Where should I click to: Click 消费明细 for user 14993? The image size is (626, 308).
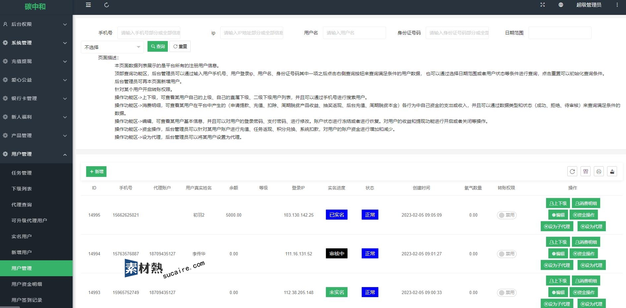click(x=586, y=281)
